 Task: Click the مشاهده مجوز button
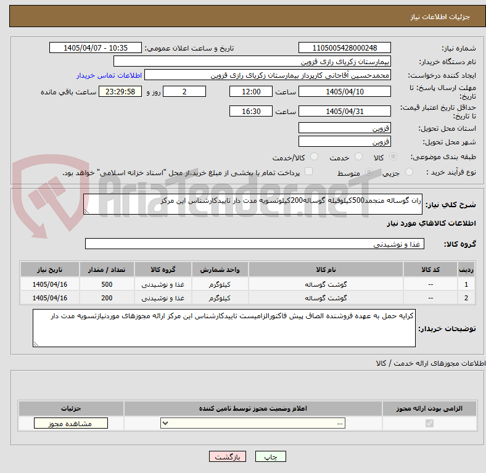[71, 424]
